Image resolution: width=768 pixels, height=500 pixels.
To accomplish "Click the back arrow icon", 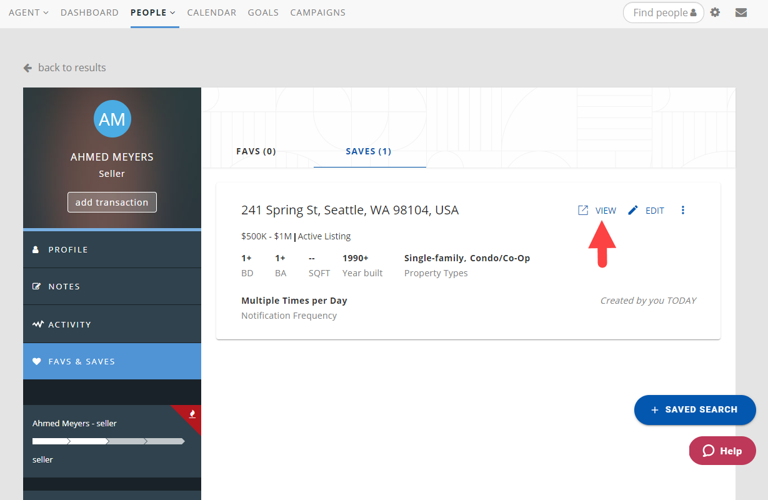I will (x=27, y=67).
